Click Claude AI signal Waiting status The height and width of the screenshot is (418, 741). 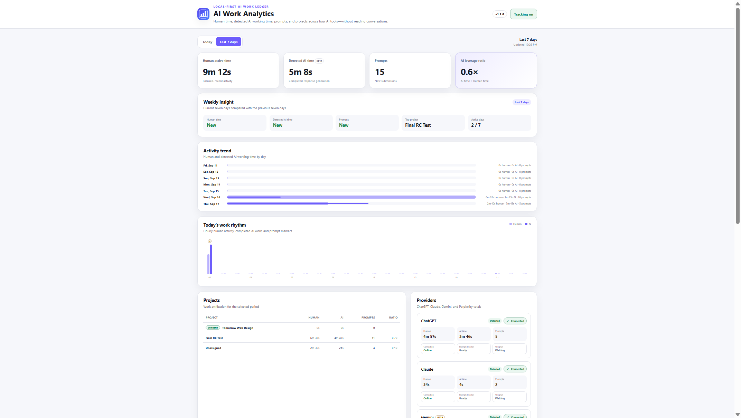point(509,397)
